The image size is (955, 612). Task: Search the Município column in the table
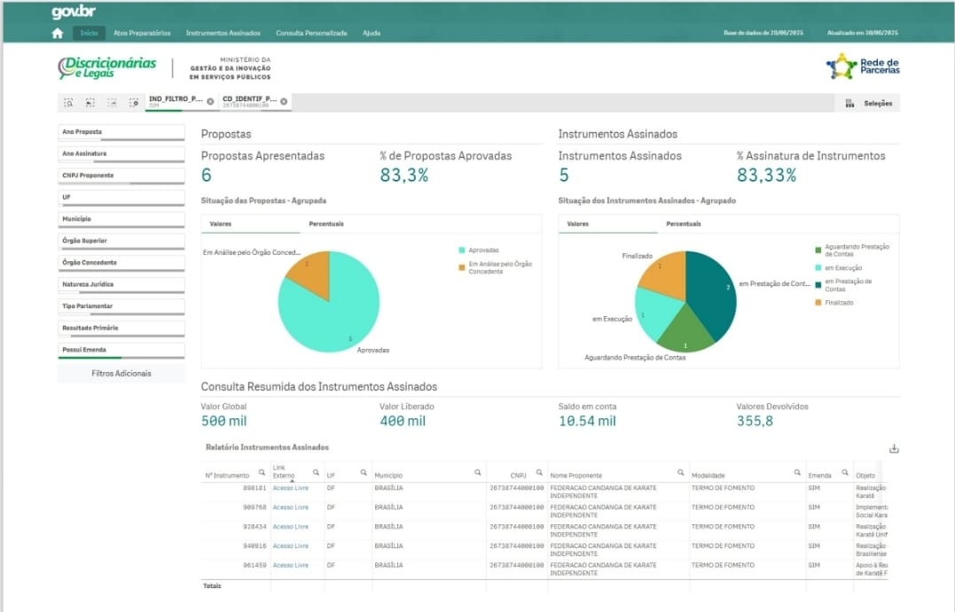tap(478, 472)
